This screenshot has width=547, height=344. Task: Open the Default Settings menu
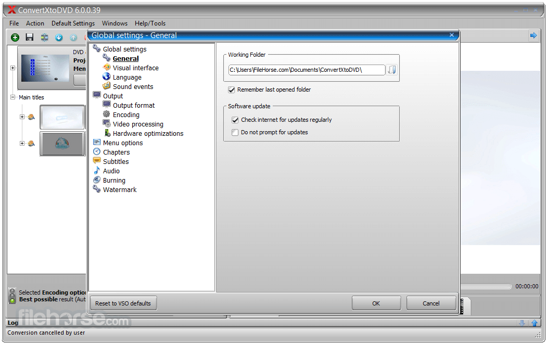73,23
